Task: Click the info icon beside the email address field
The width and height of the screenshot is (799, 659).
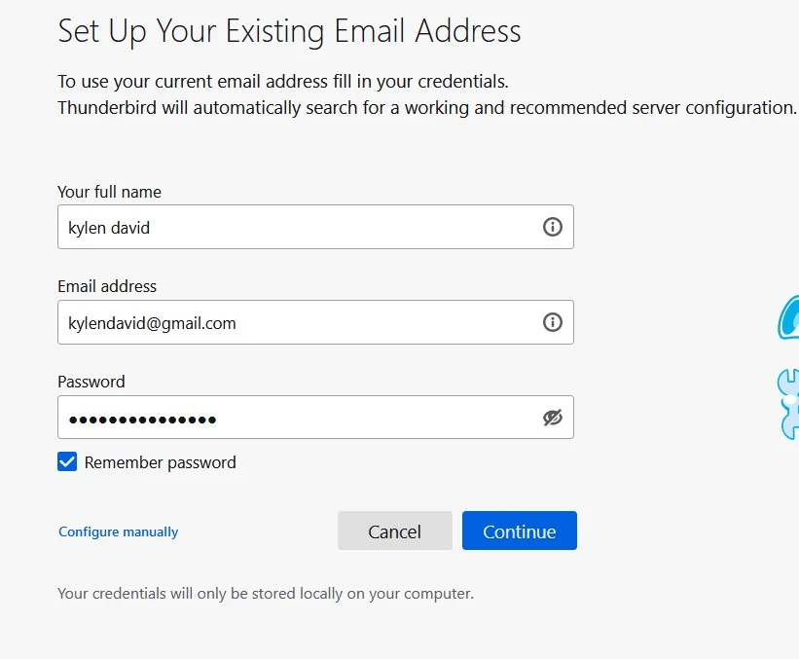Action: coord(553,321)
